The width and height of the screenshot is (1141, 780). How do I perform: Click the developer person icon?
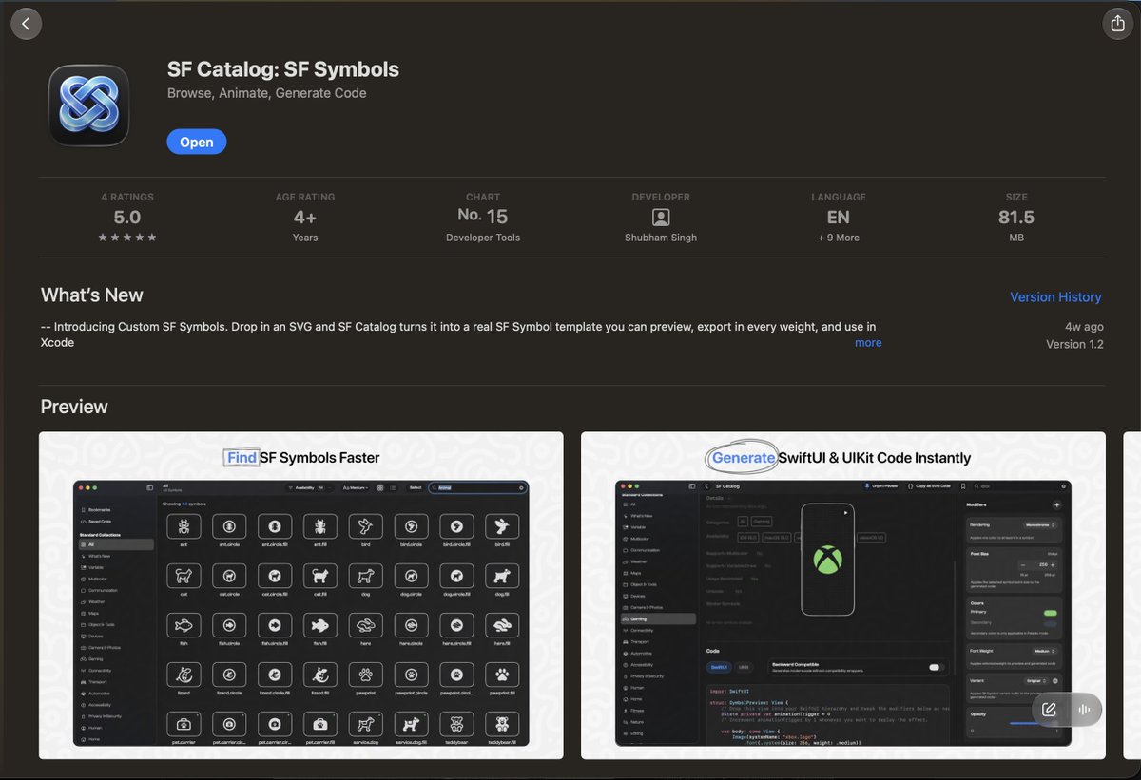coord(661,218)
